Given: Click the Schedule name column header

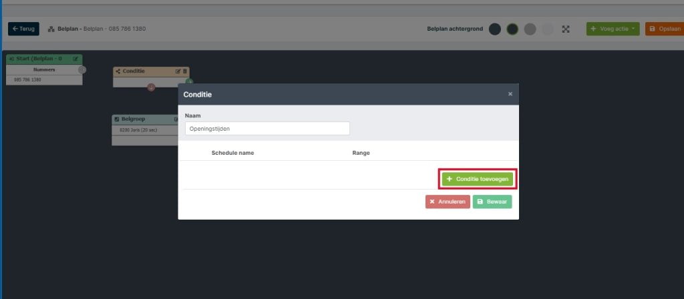Looking at the screenshot, I should [232, 153].
